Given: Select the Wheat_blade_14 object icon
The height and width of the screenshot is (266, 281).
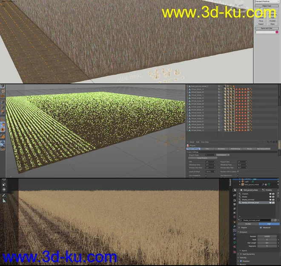Looking at the screenshot, I should click(189, 89).
